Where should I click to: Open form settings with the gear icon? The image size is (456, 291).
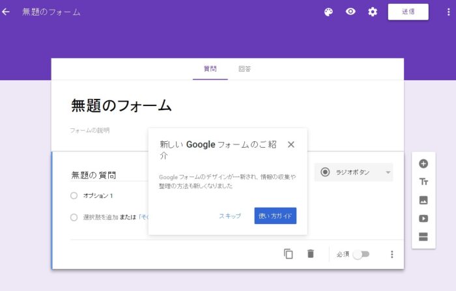[x=373, y=12]
